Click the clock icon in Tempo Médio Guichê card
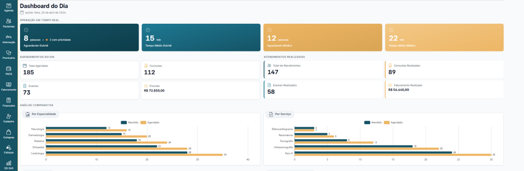524x171 pixels. 148,30
